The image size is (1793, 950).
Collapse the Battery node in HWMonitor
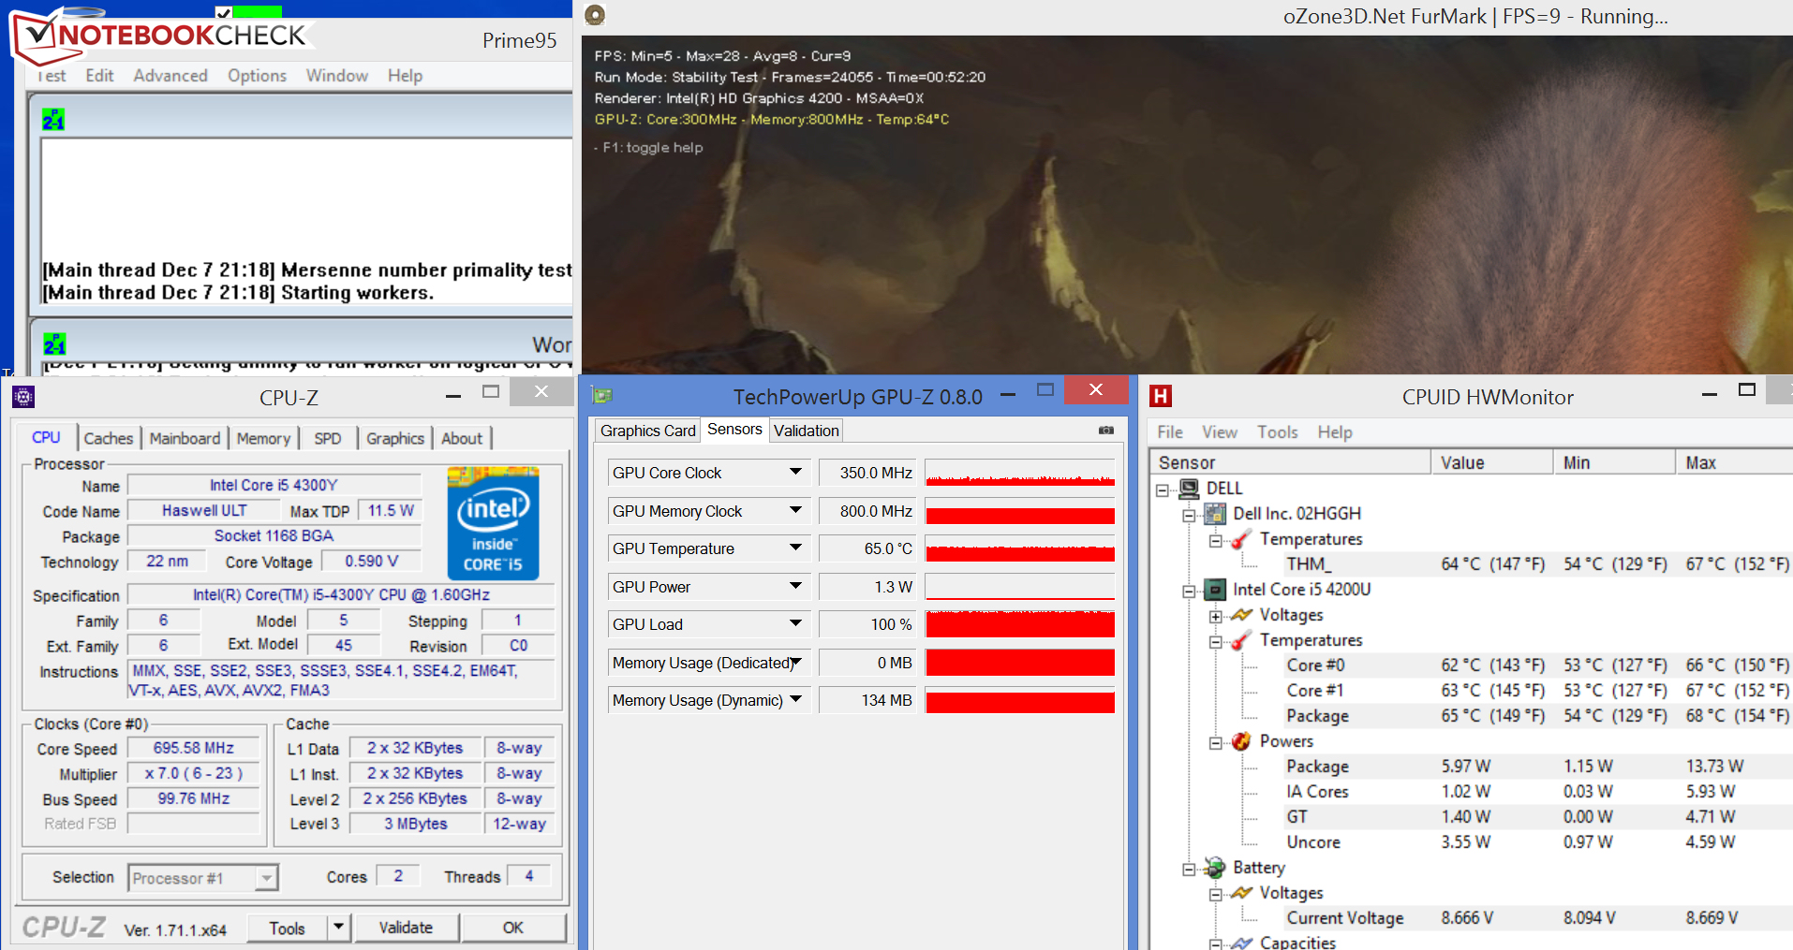[1189, 869]
